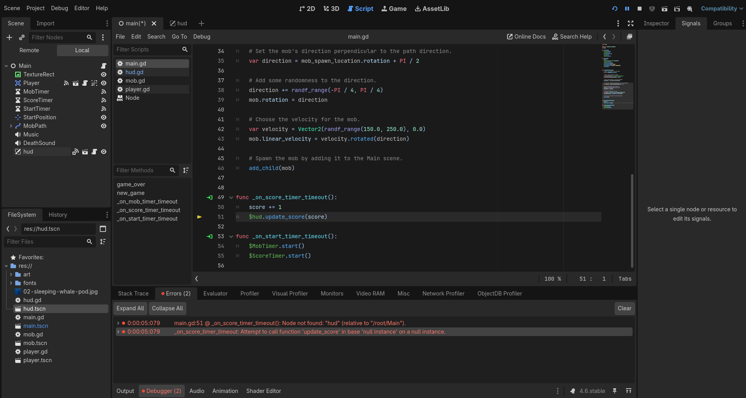746x398 pixels.
Task: Open the script attached to Main node
Action: [x=104, y=66]
